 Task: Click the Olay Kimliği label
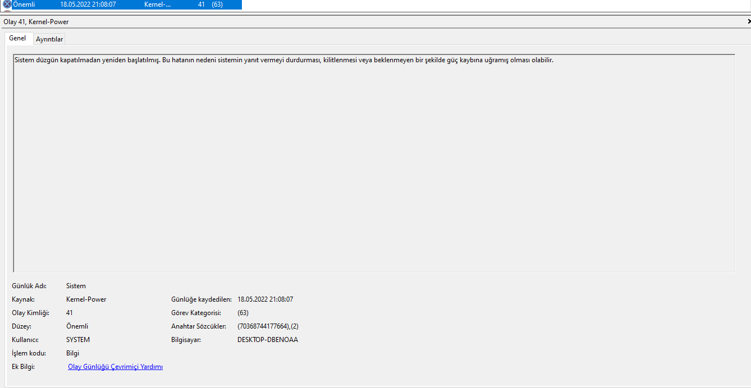[31, 313]
